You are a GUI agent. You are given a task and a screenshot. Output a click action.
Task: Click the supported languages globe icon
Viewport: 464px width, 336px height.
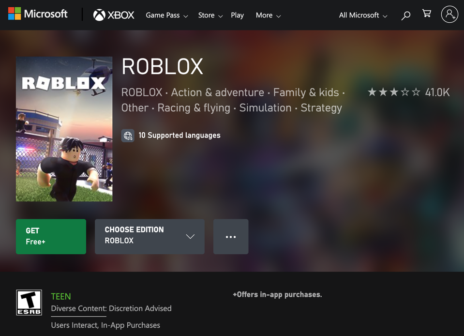click(x=128, y=136)
